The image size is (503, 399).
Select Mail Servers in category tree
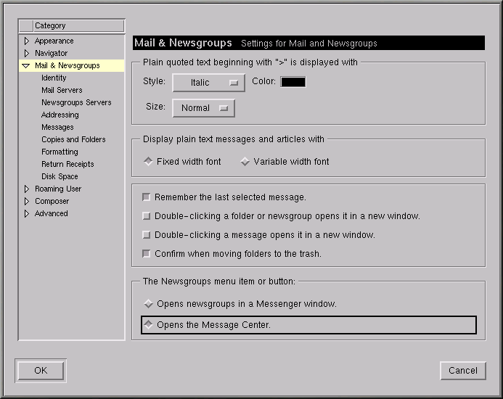62,91
